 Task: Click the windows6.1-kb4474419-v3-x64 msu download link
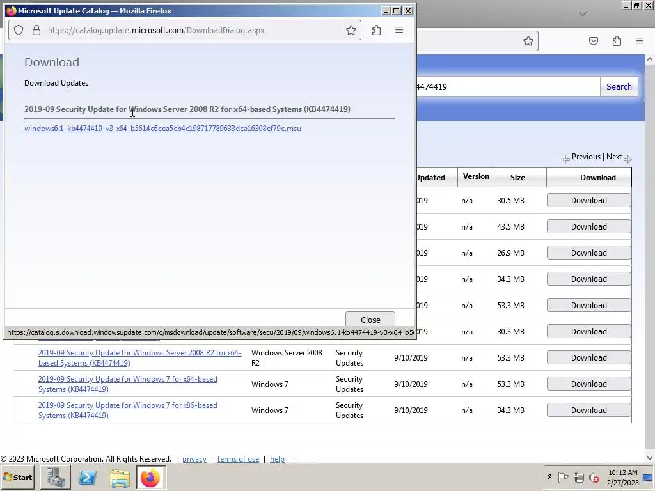click(x=162, y=128)
